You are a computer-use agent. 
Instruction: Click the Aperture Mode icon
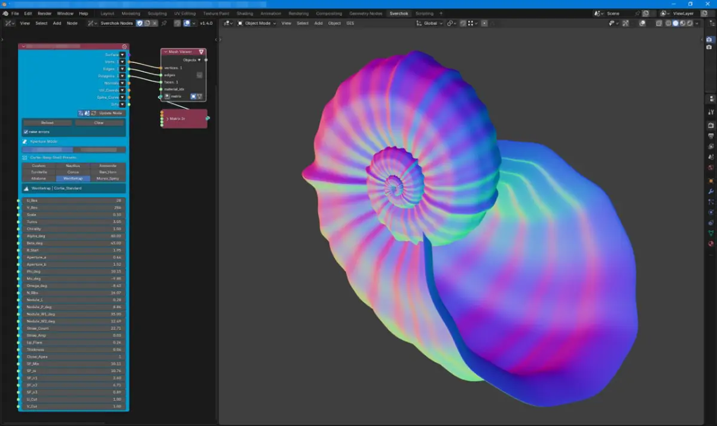(25, 142)
